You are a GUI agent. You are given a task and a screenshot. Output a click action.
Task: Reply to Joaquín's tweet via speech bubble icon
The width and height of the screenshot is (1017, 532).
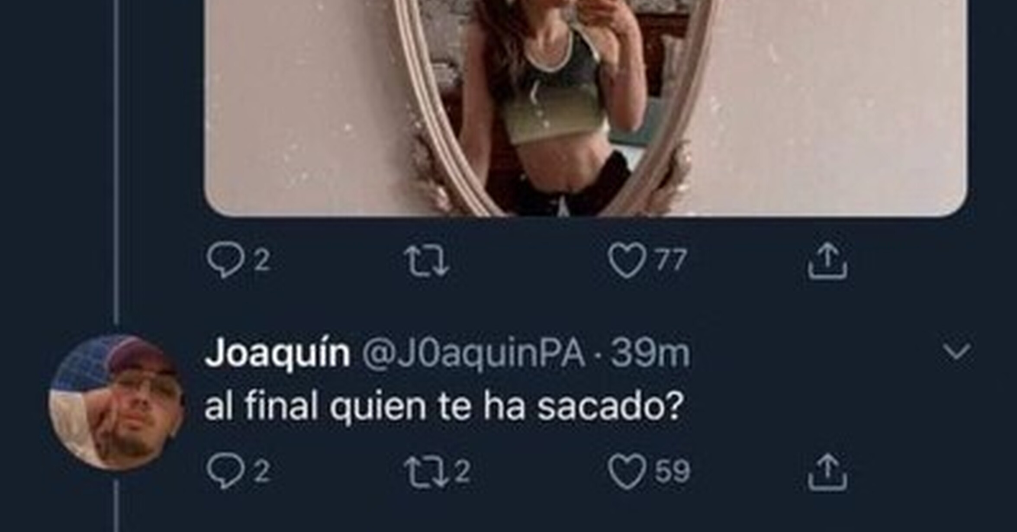[x=225, y=471]
